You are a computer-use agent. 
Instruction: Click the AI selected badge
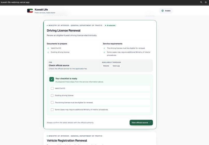point(110,25)
